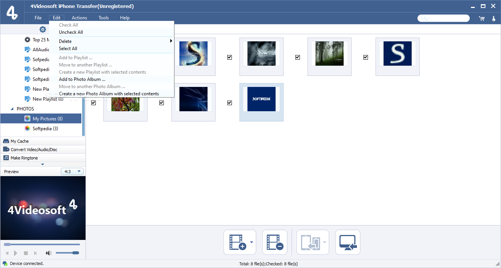Viewport: 501px width, 268px height.
Task: Select Softpedia (3) photo album
Action: click(x=41, y=129)
